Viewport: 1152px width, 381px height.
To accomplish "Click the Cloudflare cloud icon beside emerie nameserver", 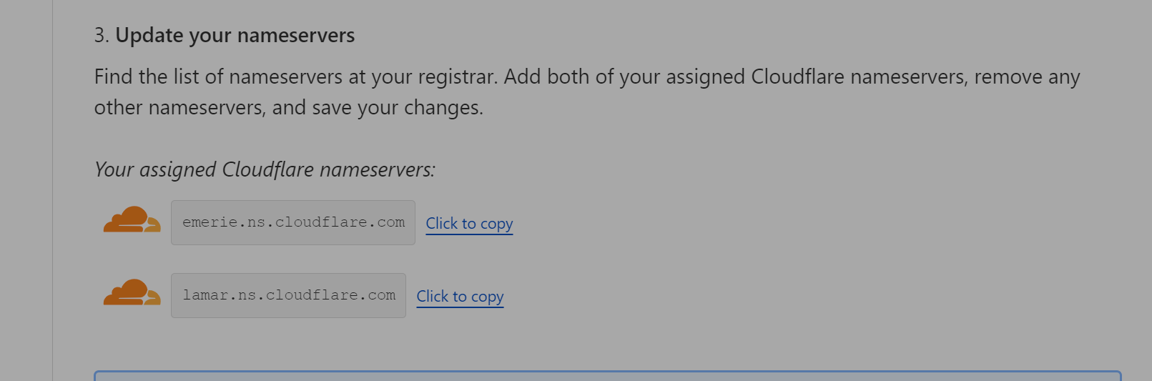I will click(x=132, y=220).
